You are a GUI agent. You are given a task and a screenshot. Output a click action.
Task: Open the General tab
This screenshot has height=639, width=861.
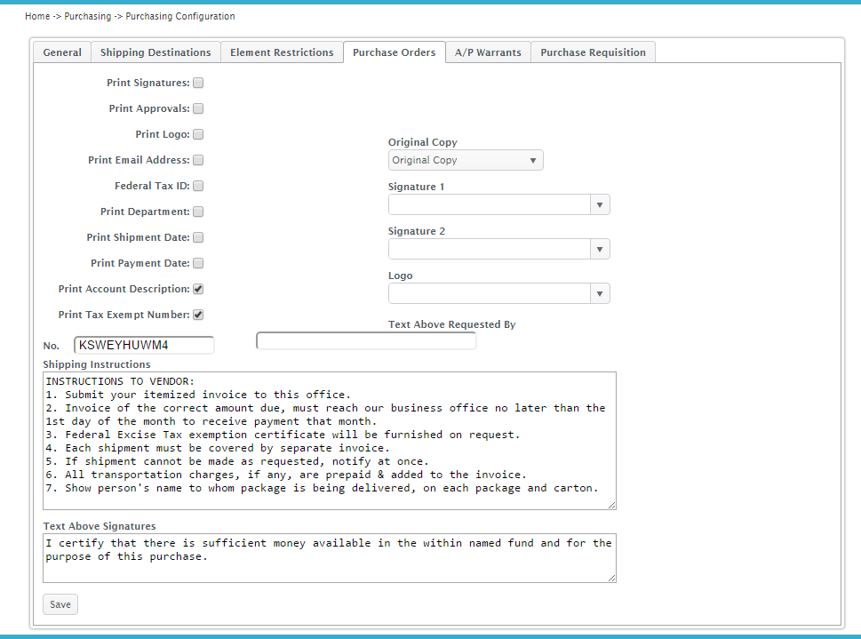(62, 52)
